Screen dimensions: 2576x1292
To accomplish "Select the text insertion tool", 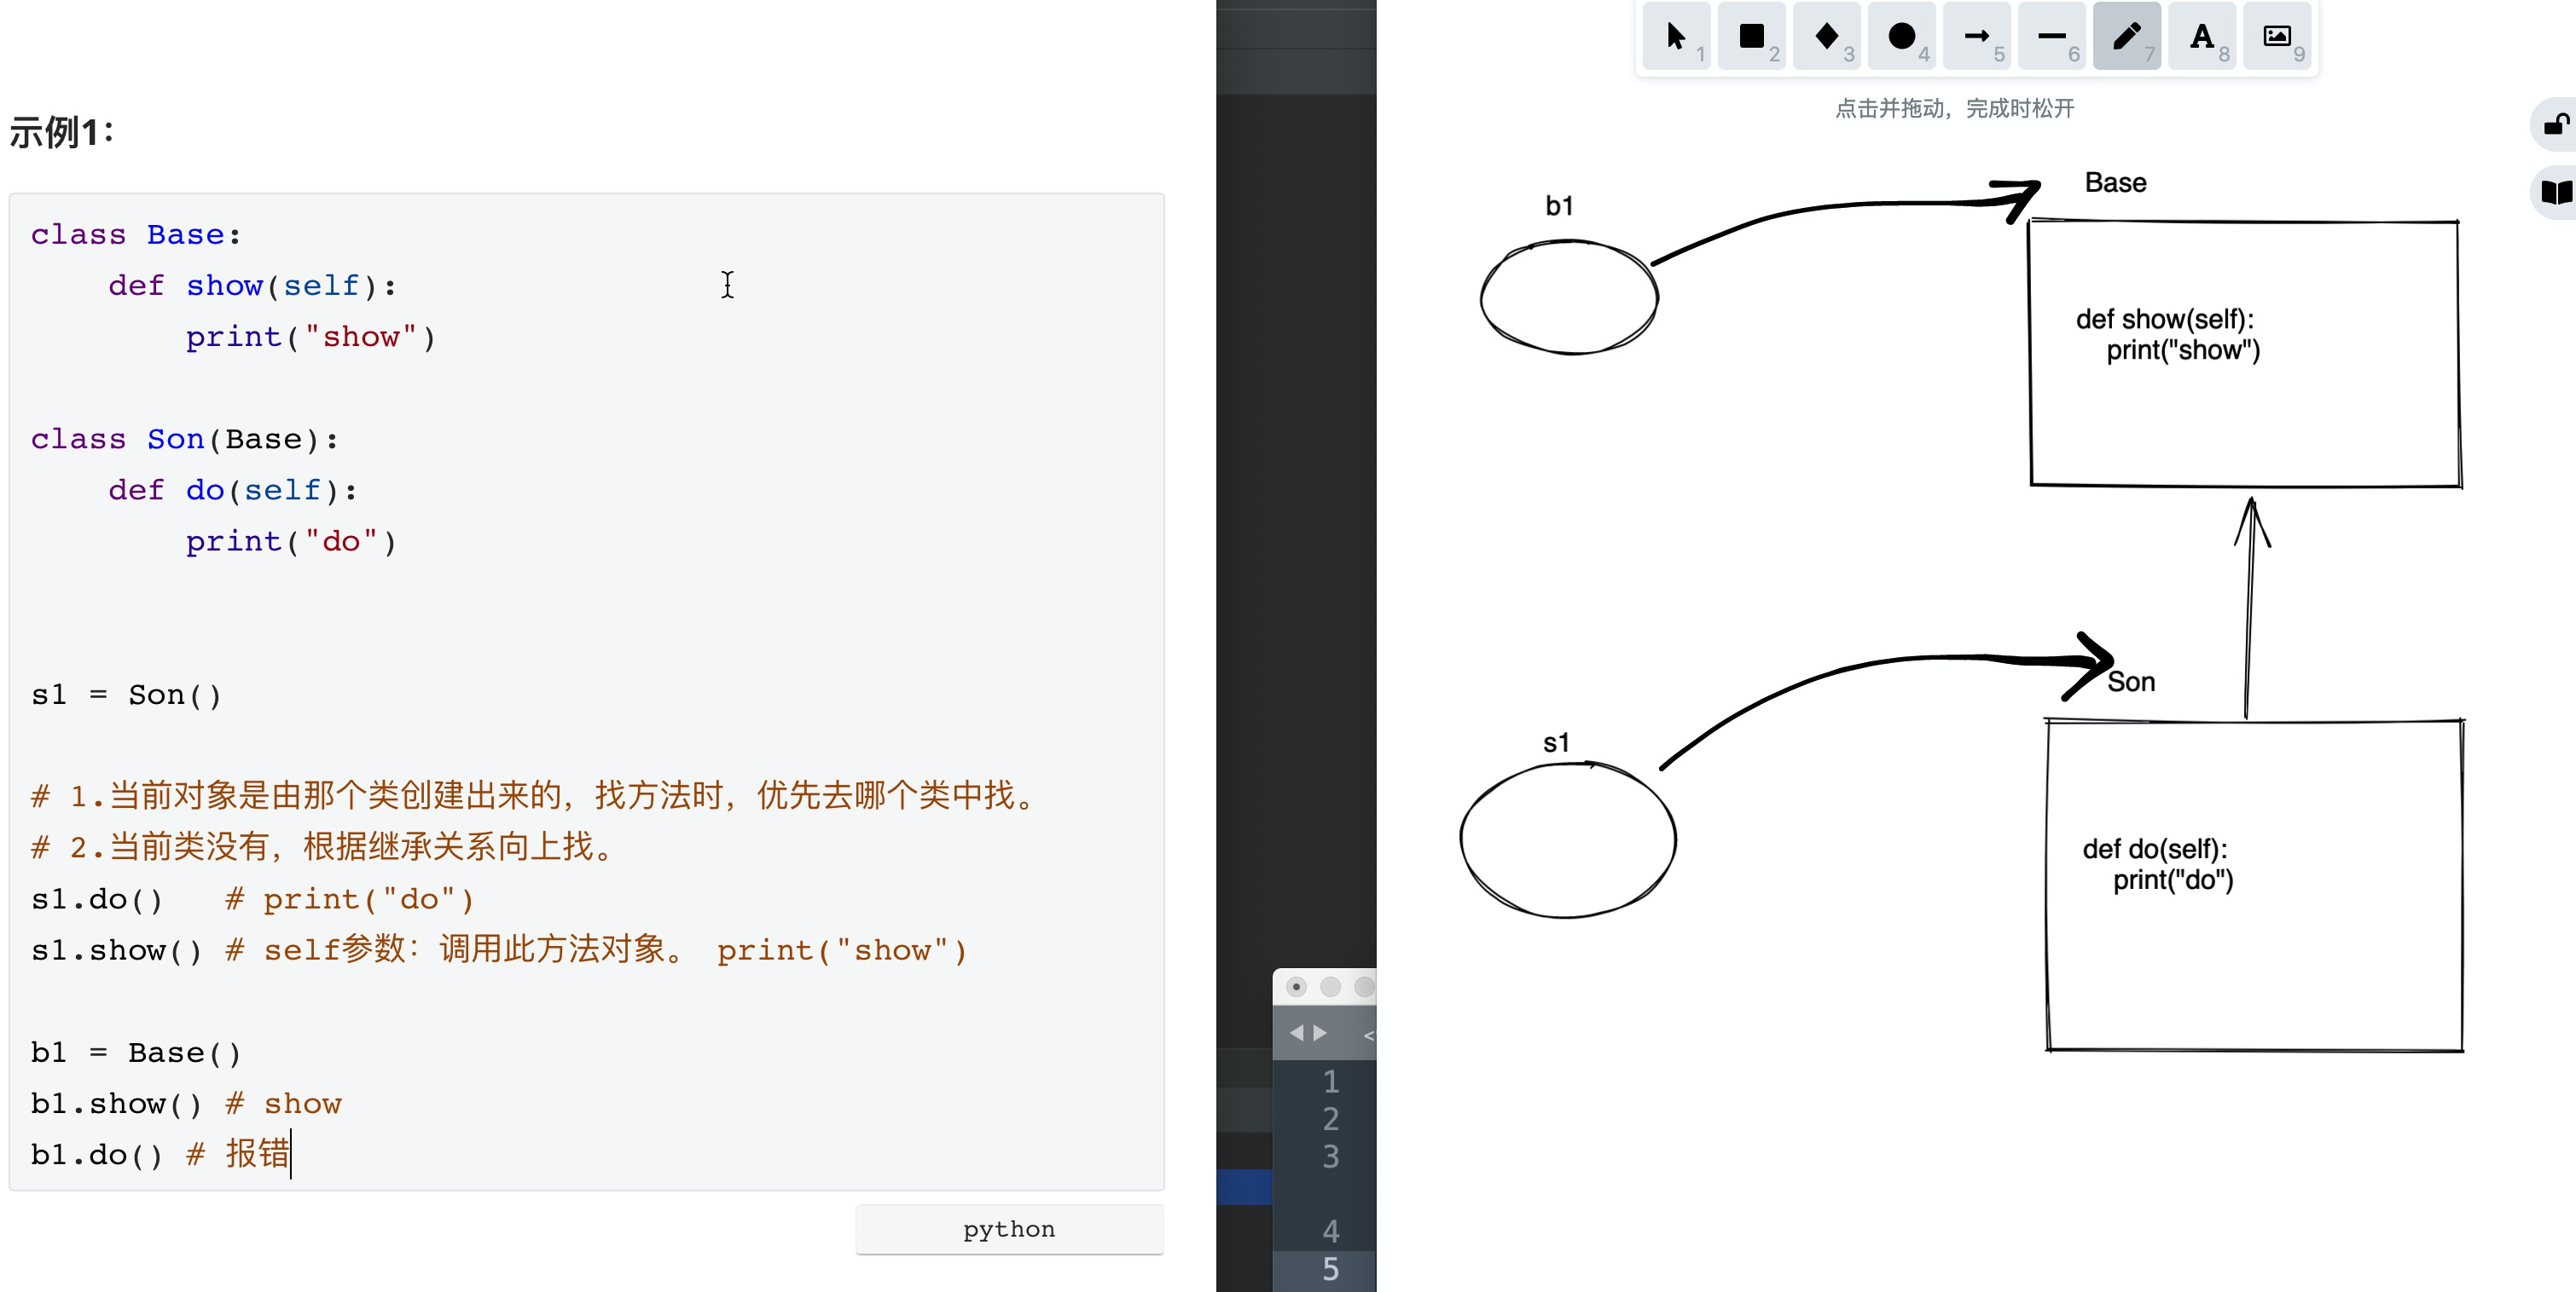I will pyautogui.click(x=2202, y=37).
